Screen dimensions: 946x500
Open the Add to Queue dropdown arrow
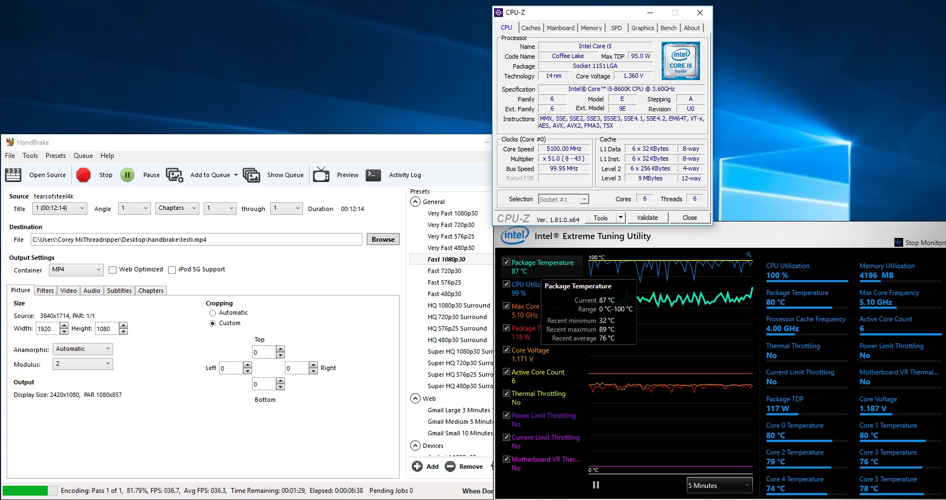tap(236, 175)
